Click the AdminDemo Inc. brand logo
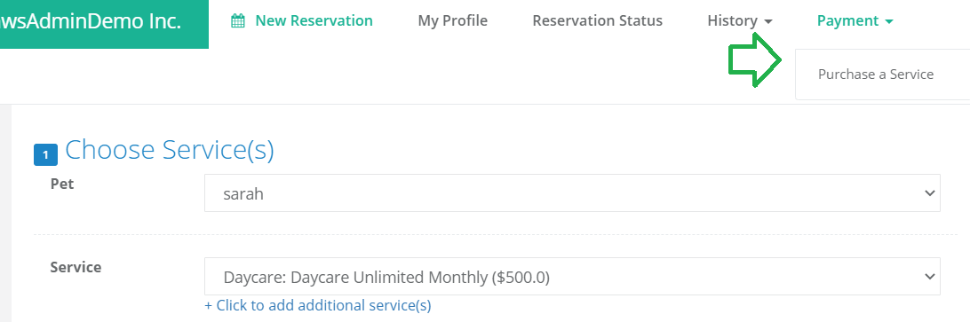This screenshot has height=322, width=970. (x=104, y=22)
